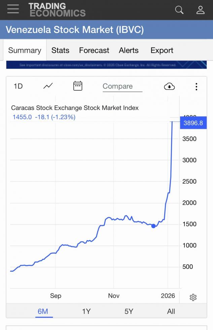The image size is (213, 330).
Task: Open the Forecast tab
Action: (x=94, y=51)
